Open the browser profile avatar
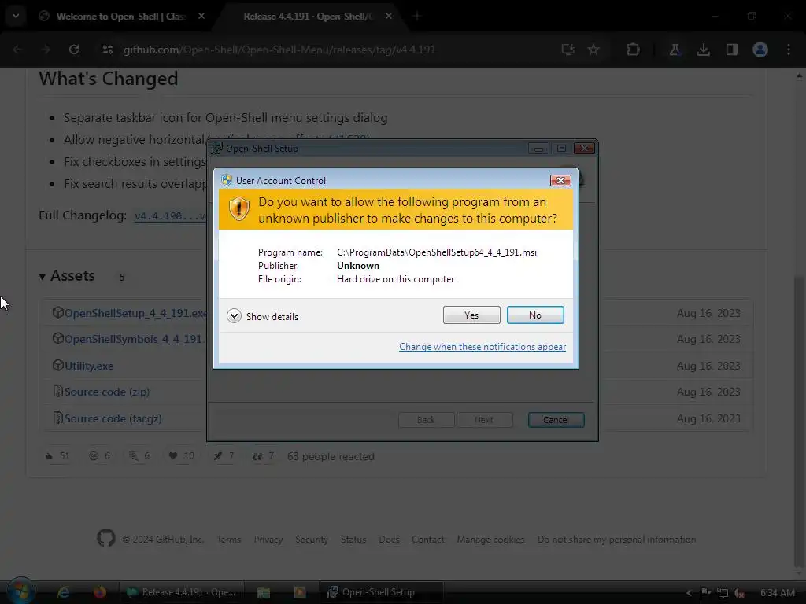This screenshot has height=604, width=806. coord(760,50)
